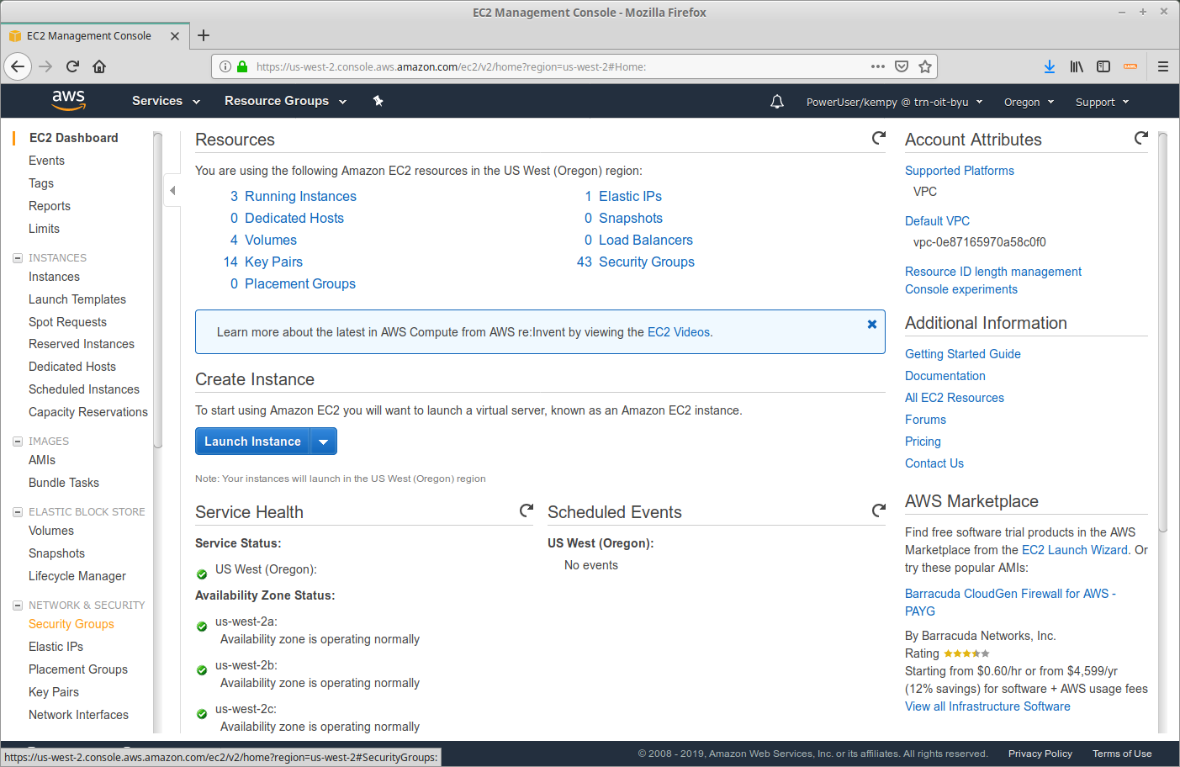Open EC2 Dashboard in sidebar

[x=73, y=138]
